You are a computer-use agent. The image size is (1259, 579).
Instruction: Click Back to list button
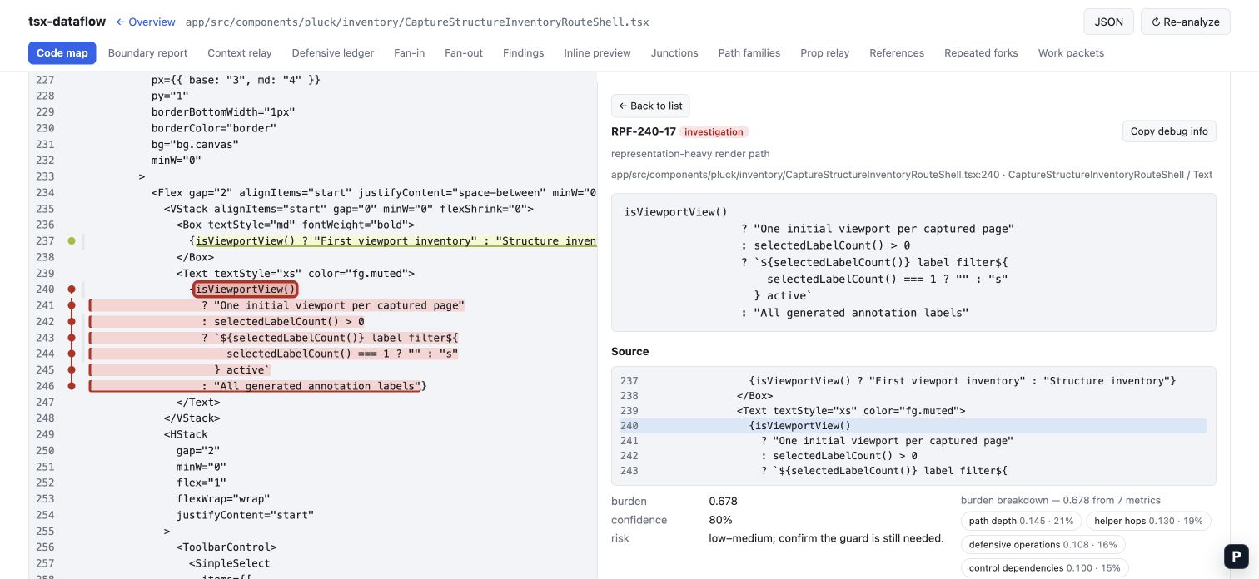pos(650,106)
